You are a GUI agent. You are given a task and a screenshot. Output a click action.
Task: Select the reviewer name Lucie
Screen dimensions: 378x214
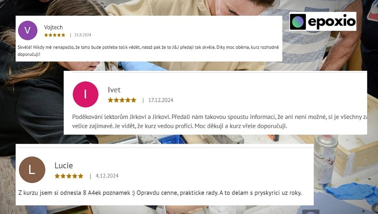(63, 165)
